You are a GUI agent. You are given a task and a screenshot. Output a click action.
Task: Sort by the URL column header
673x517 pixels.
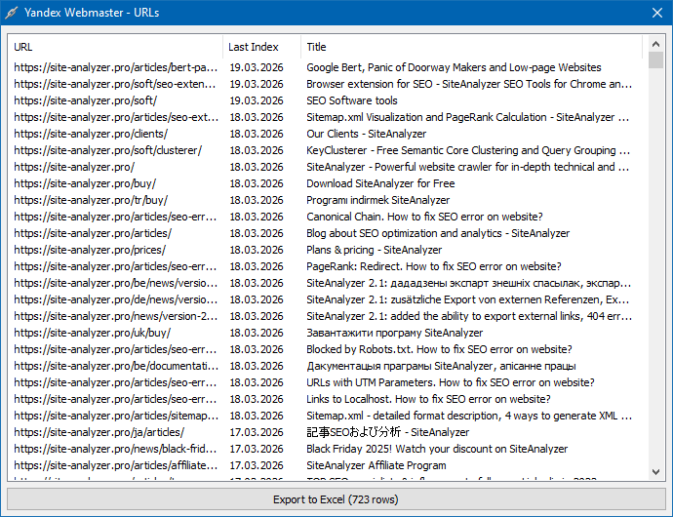(115, 47)
